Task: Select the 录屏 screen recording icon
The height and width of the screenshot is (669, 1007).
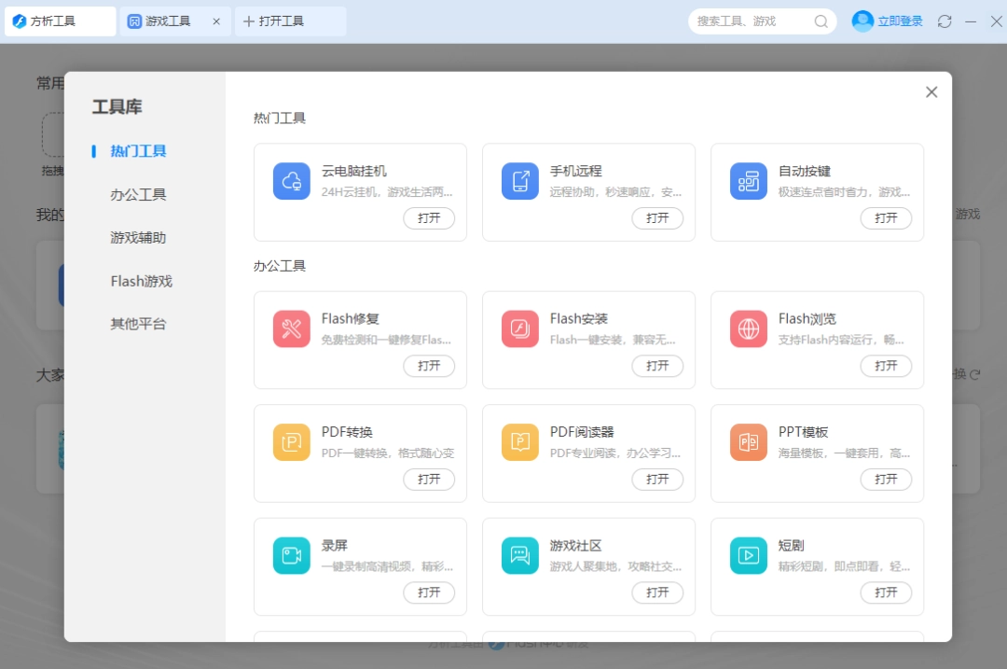Action: (291, 555)
